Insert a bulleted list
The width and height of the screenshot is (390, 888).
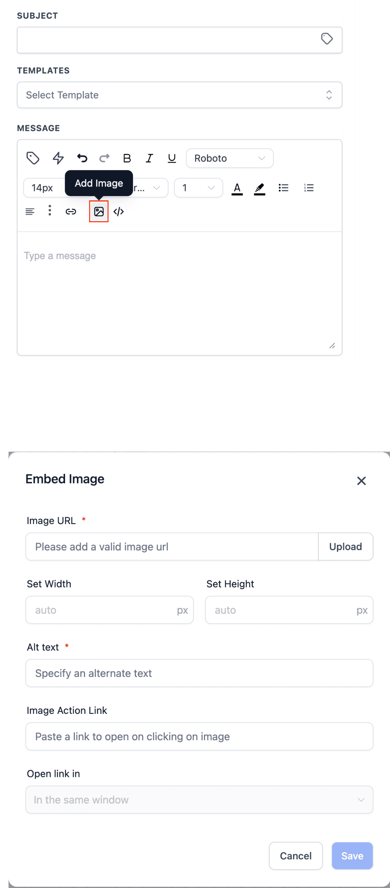click(x=283, y=188)
